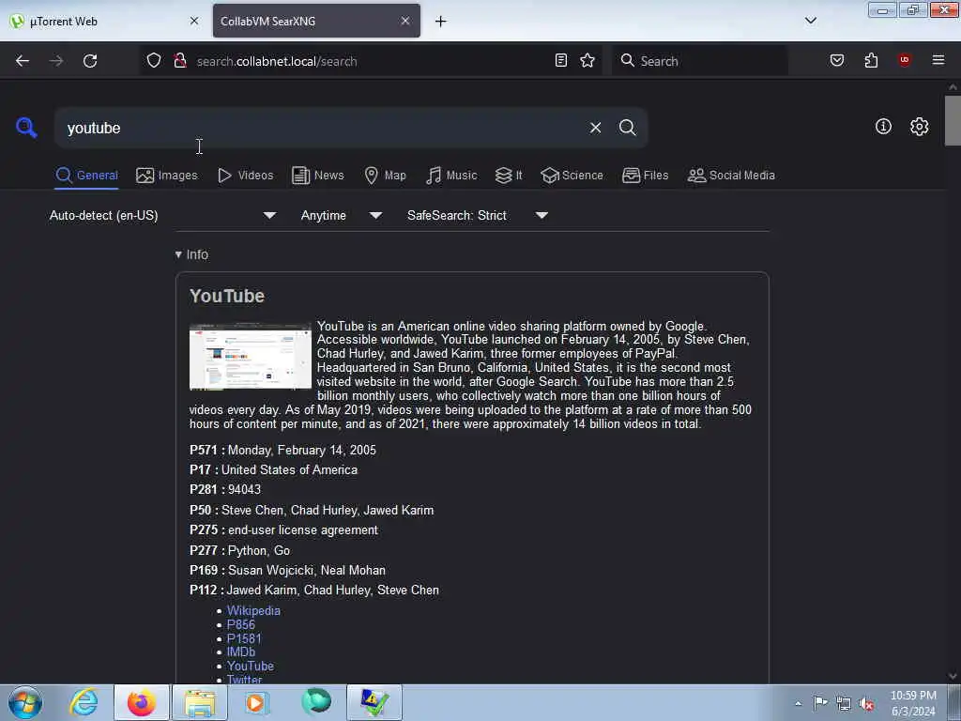Click the green globe taskbar app icon
The image size is (961, 721).
coord(316,701)
